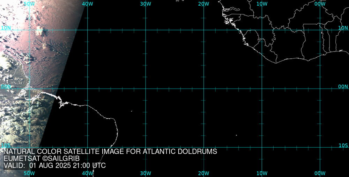Click the "NATURAL COLOR SATELLITE IMAGE FOR ATLANTIC DOLDRUMS" caption
349x177 pixels.
point(110,151)
